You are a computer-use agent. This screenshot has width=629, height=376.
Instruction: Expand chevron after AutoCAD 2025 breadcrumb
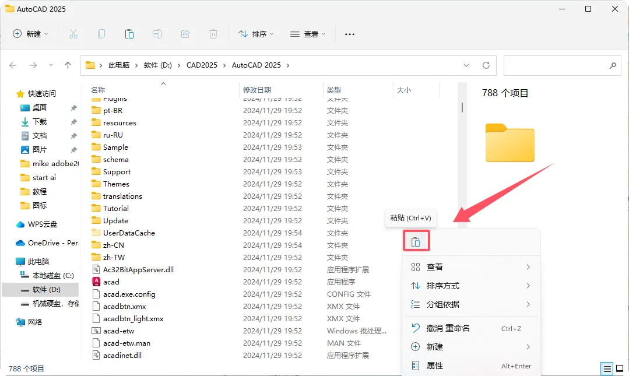[x=287, y=65]
